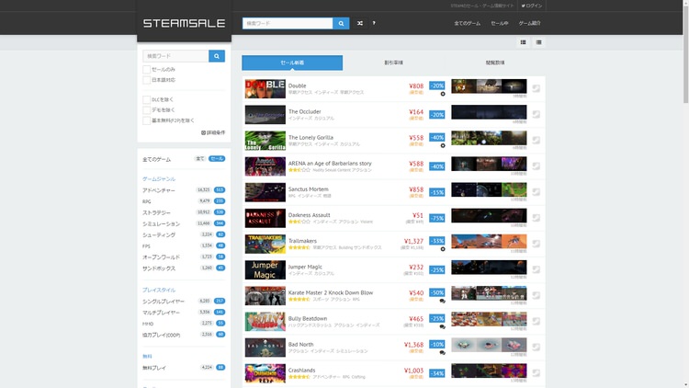Enable the DLCを除く checkbox
689x388 pixels.
(x=146, y=100)
